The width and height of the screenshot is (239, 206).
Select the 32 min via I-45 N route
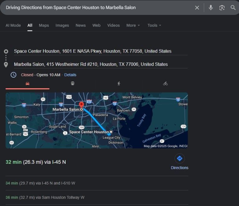(36, 162)
